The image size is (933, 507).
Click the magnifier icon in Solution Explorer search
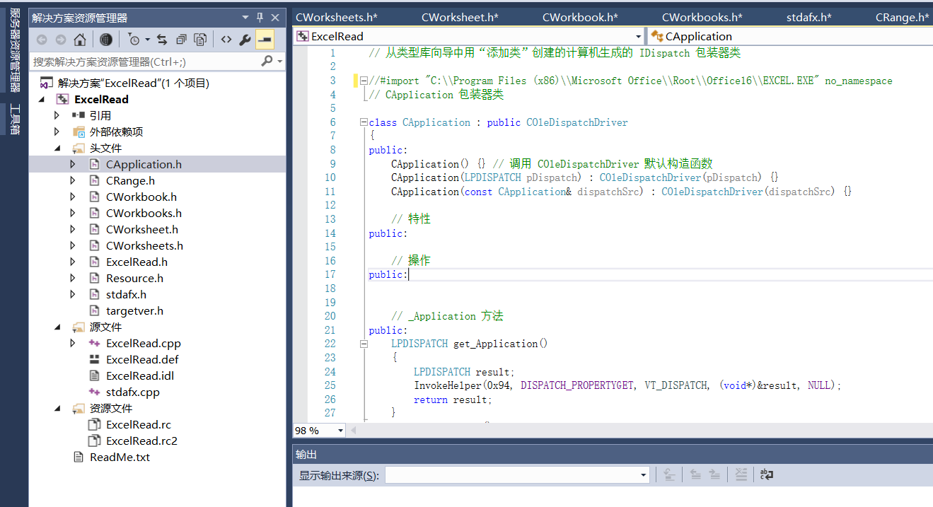click(x=267, y=62)
